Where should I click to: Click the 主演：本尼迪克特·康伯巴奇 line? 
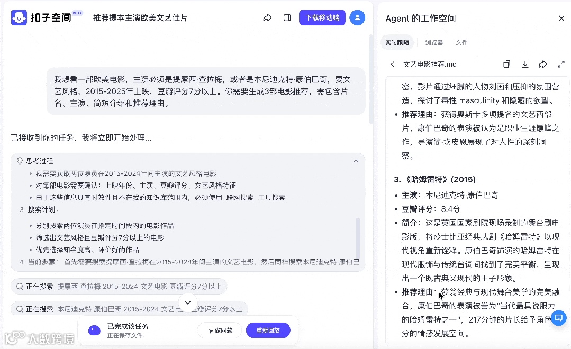click(x=450, y=195)
